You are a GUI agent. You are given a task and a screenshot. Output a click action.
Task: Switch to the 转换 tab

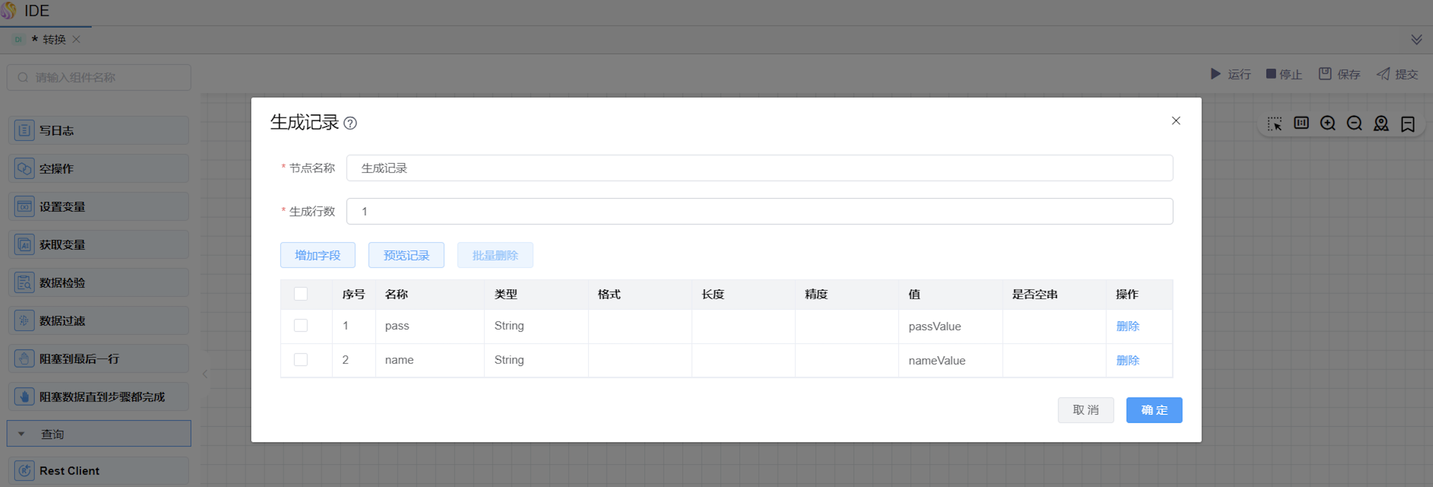[54, 39]
